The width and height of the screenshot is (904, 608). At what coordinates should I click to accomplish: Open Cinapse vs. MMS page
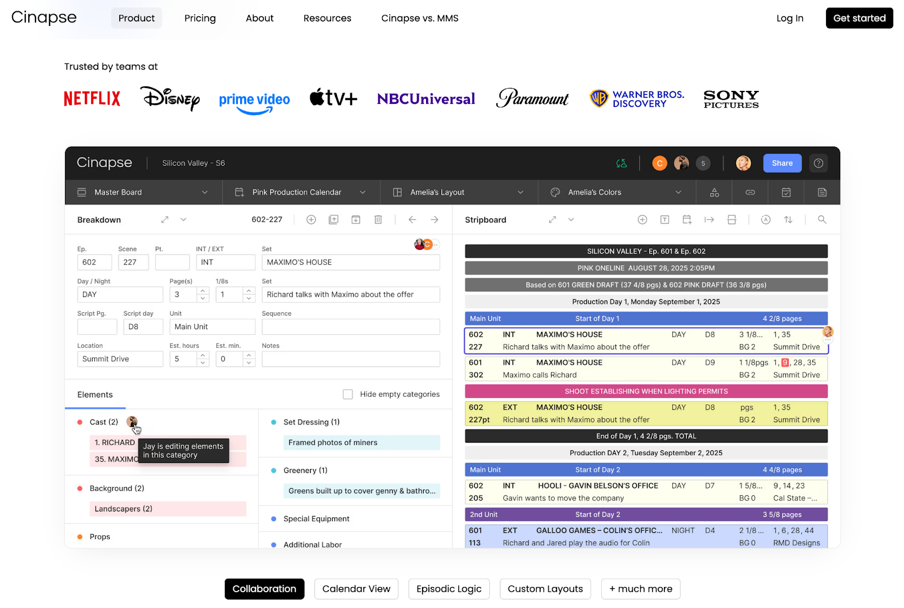[x=420, y=18]
